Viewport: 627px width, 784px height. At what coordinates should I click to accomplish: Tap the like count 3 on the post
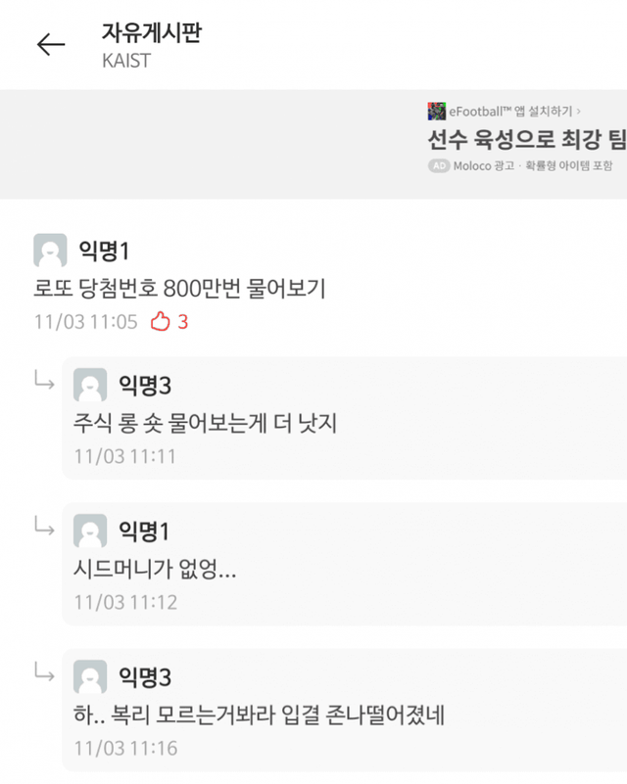pos(183,322)
